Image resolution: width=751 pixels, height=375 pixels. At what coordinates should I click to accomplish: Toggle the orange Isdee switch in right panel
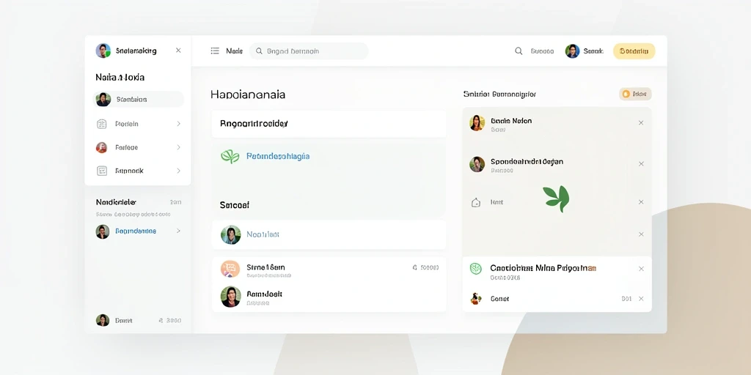pos(635,94)
